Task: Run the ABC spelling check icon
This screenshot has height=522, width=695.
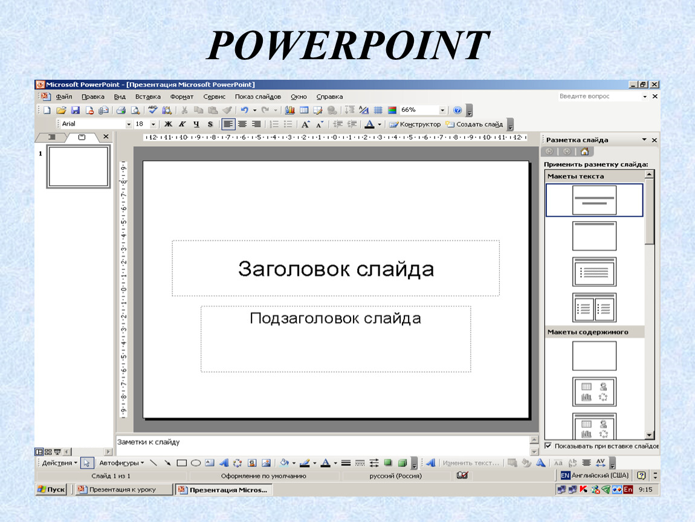Action: tap(153, 110)
